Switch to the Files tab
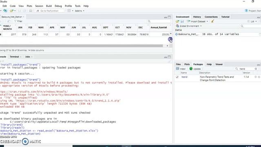Viewport: 261px width, 147px height. pyautogui.click(x=178, y=65)
